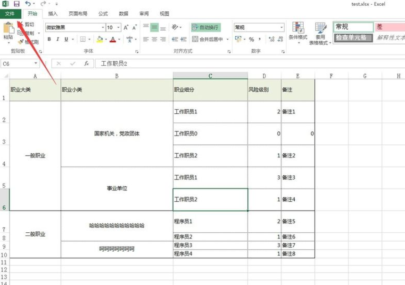Click the Merge and Center icon
Viewport: 405px width, 285px height.
[x=206, y=39]
